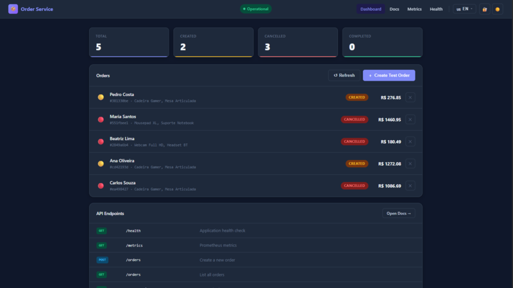Click the 'API Endpoints' section heading

(x=110, y=214)
